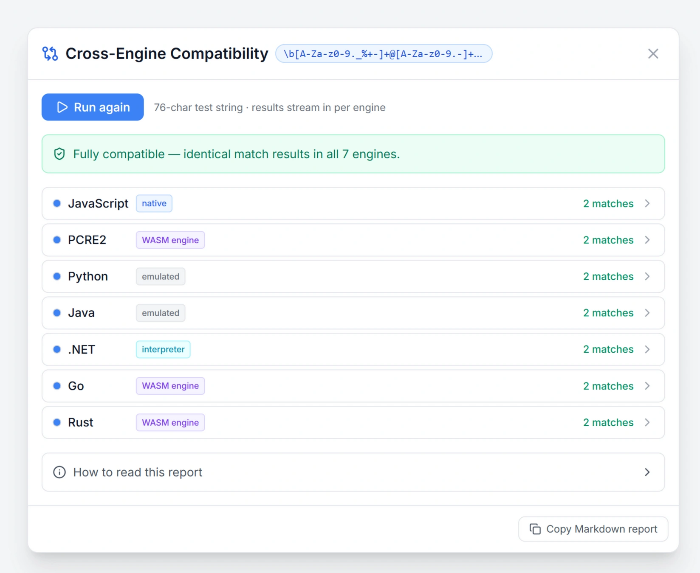
Task: Click the blue status dot beside Rust
Action: point(57,422)
